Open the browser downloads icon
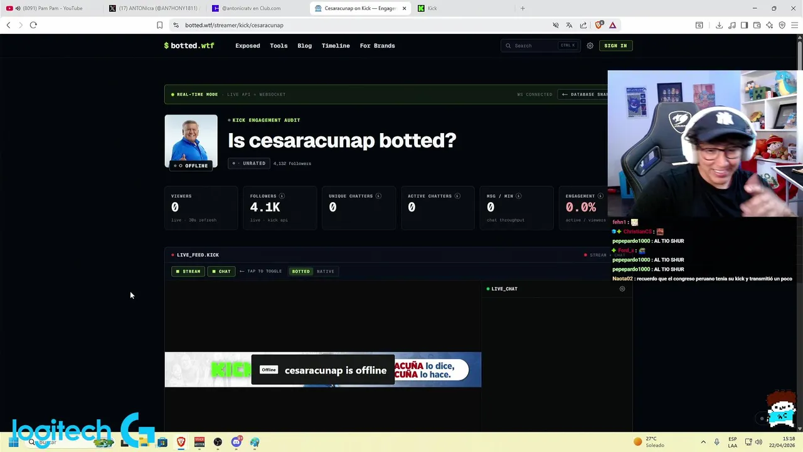The height and width of the screenshot is (452, 803). tap(719, 25)
